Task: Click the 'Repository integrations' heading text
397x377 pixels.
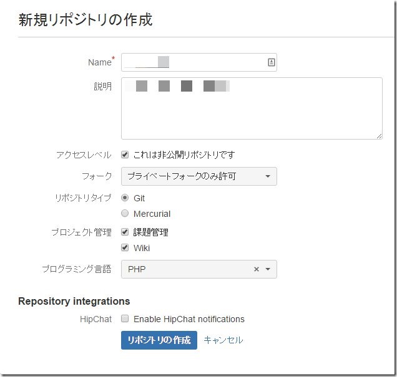Action: (x=74, y=301)
